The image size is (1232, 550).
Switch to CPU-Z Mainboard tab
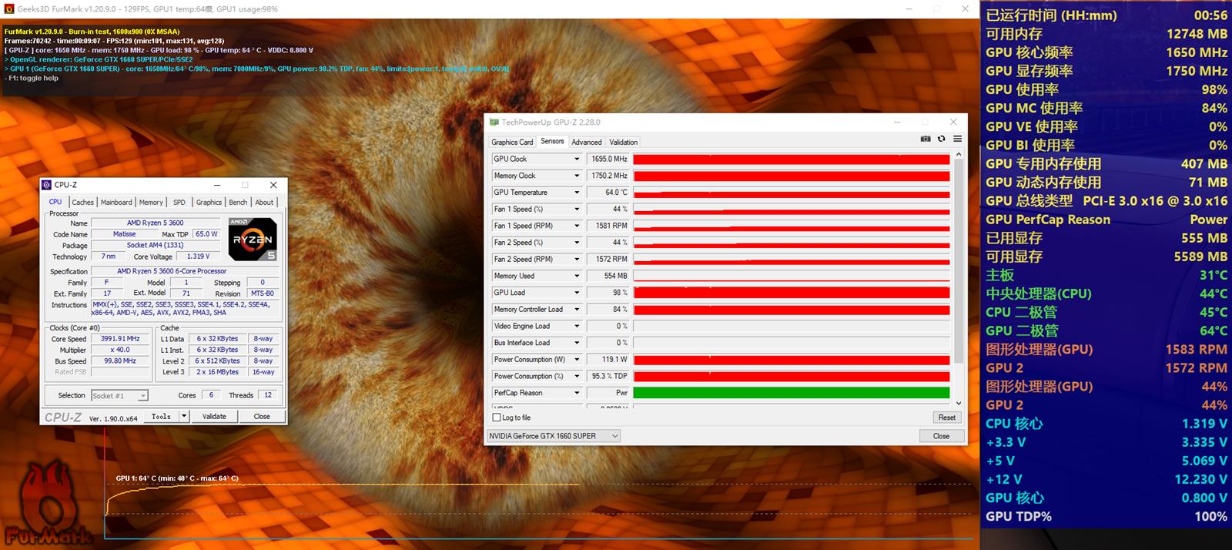(x=116, y=203)
